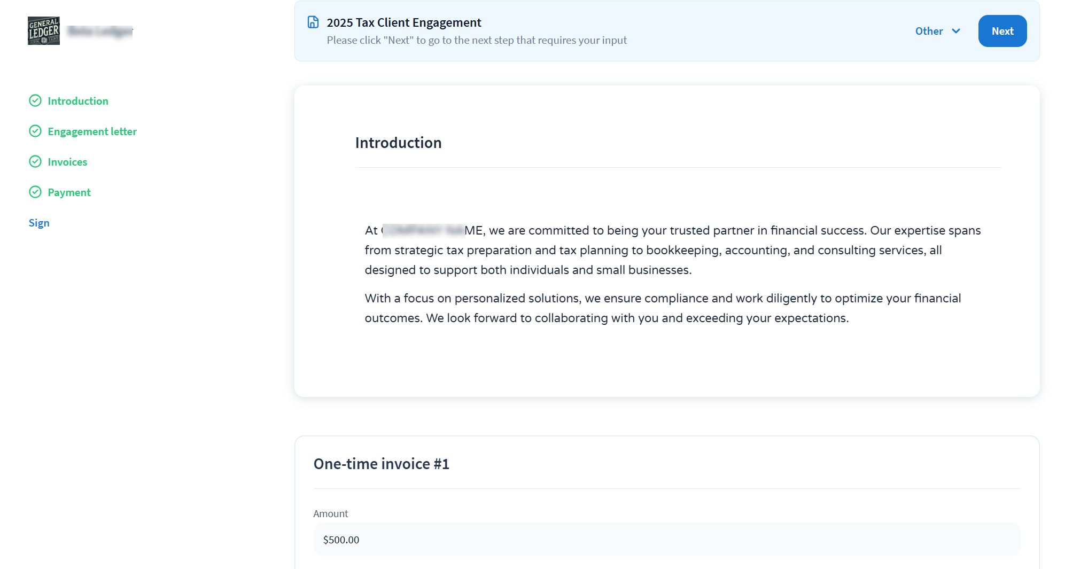Click the blurred company name beside logo
This screenshot has width=1088, height=569.
pyautogui.click(x=100, y=31)
